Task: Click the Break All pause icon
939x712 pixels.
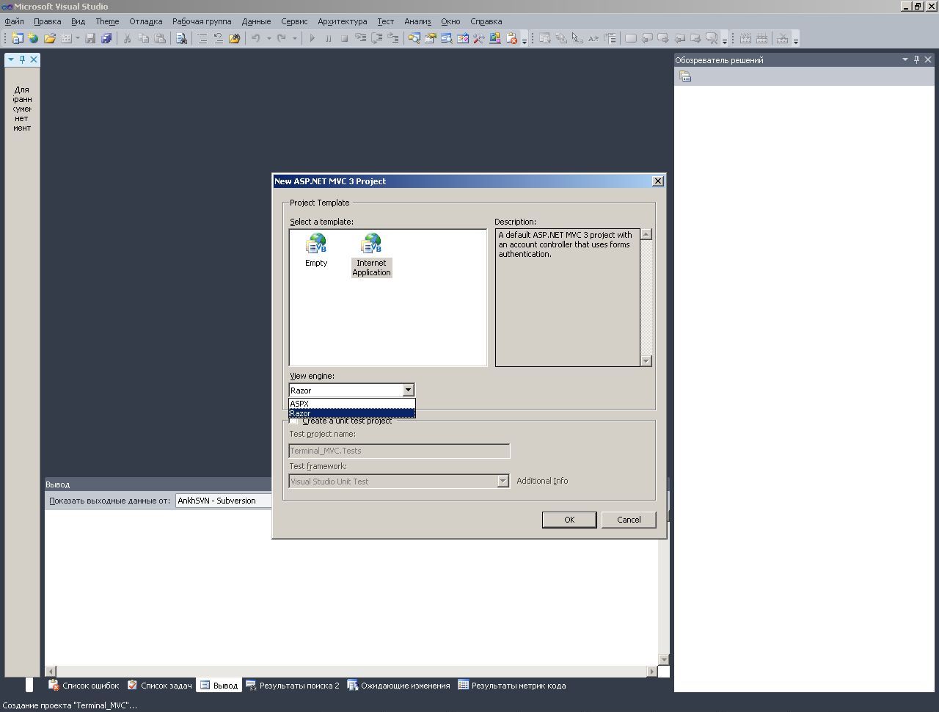Action: tap(328, 38)
